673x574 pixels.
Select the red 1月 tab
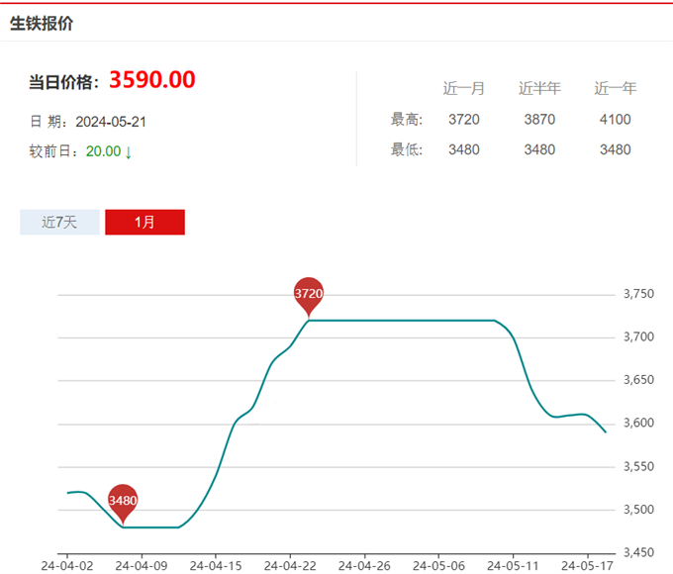[x=144, y=222]
